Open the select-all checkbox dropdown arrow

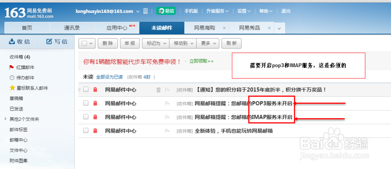(x=91, y=44)
